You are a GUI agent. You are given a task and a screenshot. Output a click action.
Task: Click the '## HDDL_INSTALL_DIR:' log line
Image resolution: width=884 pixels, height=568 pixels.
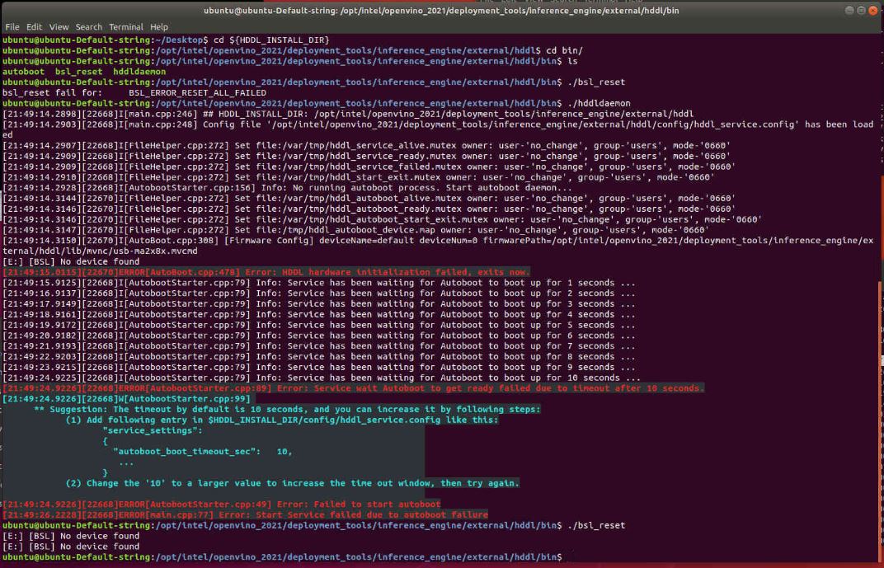tap(348, 114)
